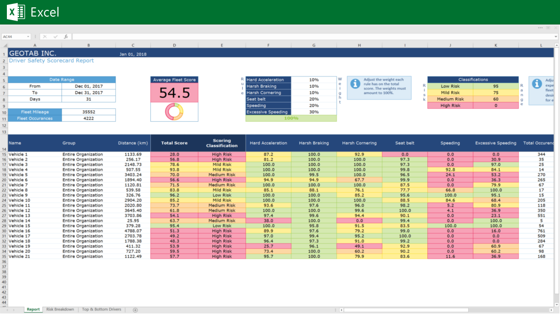The width and height of the screenshot is (560, 315).
Task: Click the formula bar Enter checkmark icon
Action: [56, 36]
